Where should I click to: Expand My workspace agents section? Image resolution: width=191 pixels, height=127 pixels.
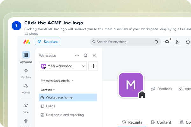[57, 81]
